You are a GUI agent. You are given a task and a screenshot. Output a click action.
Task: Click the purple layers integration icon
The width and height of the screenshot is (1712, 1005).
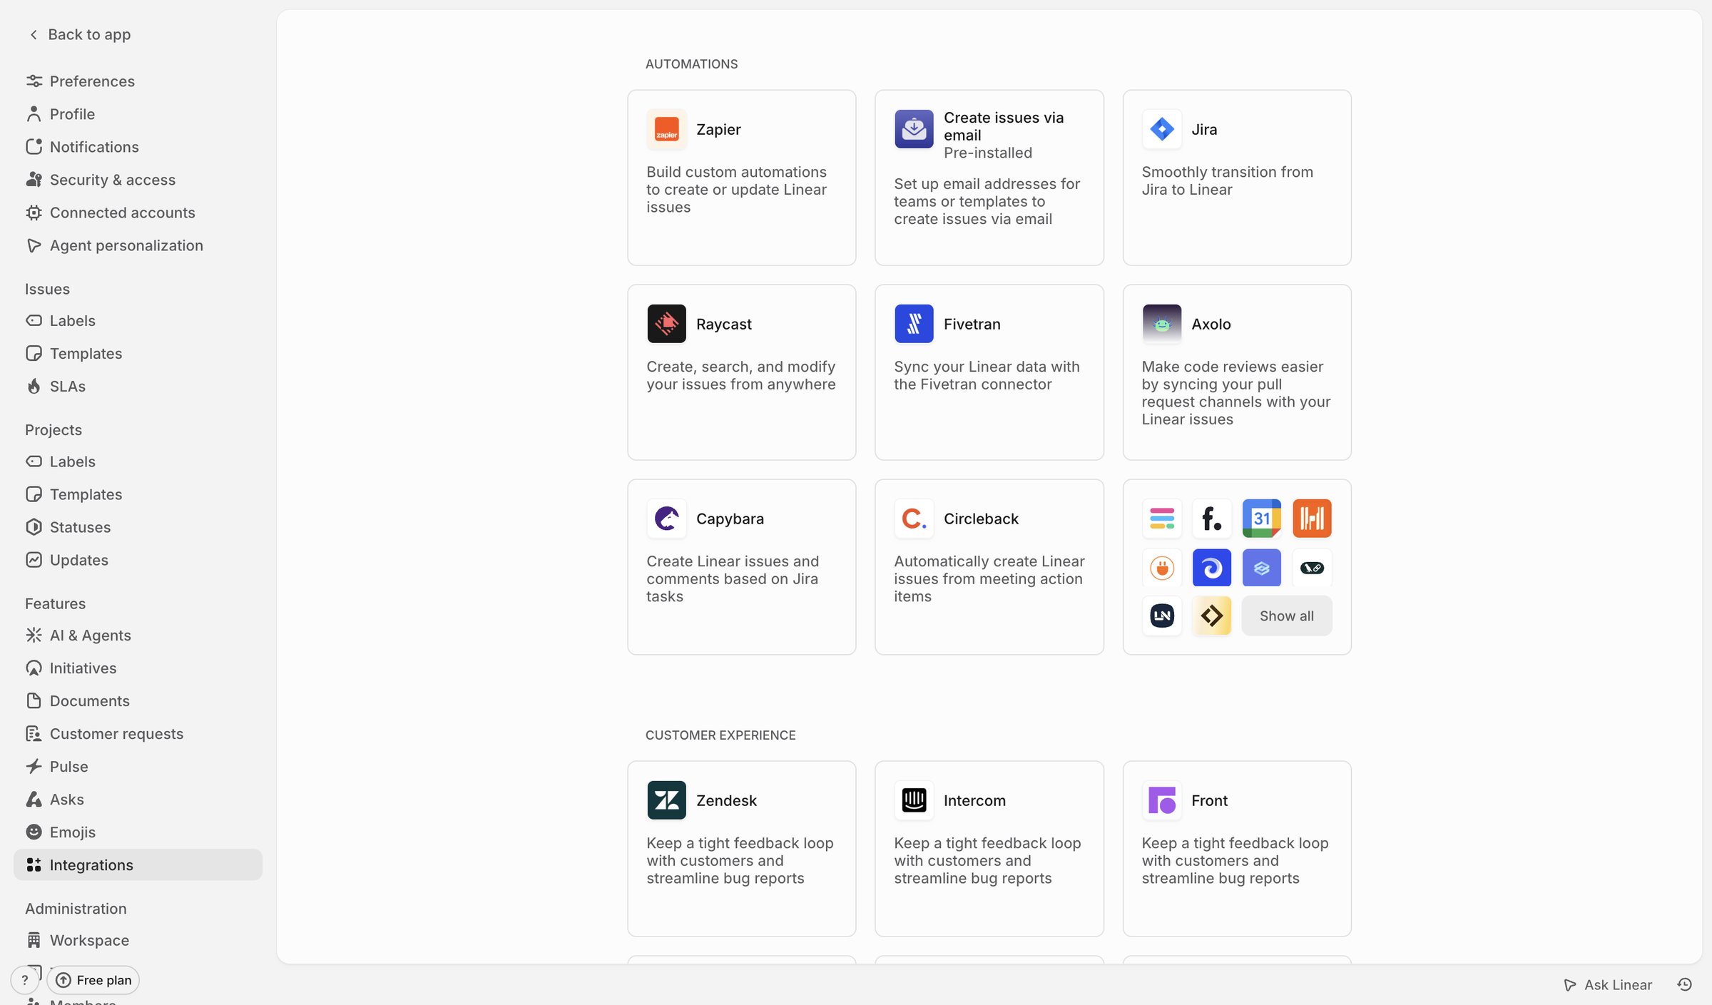pos(1261,568)
